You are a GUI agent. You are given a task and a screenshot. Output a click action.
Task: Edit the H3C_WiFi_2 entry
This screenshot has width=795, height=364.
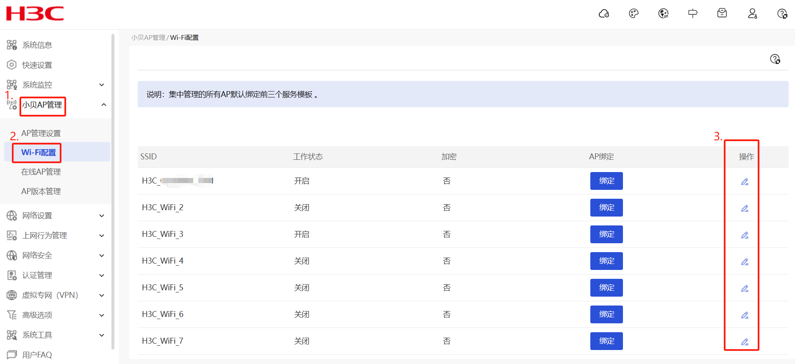(x=745, y=208)
